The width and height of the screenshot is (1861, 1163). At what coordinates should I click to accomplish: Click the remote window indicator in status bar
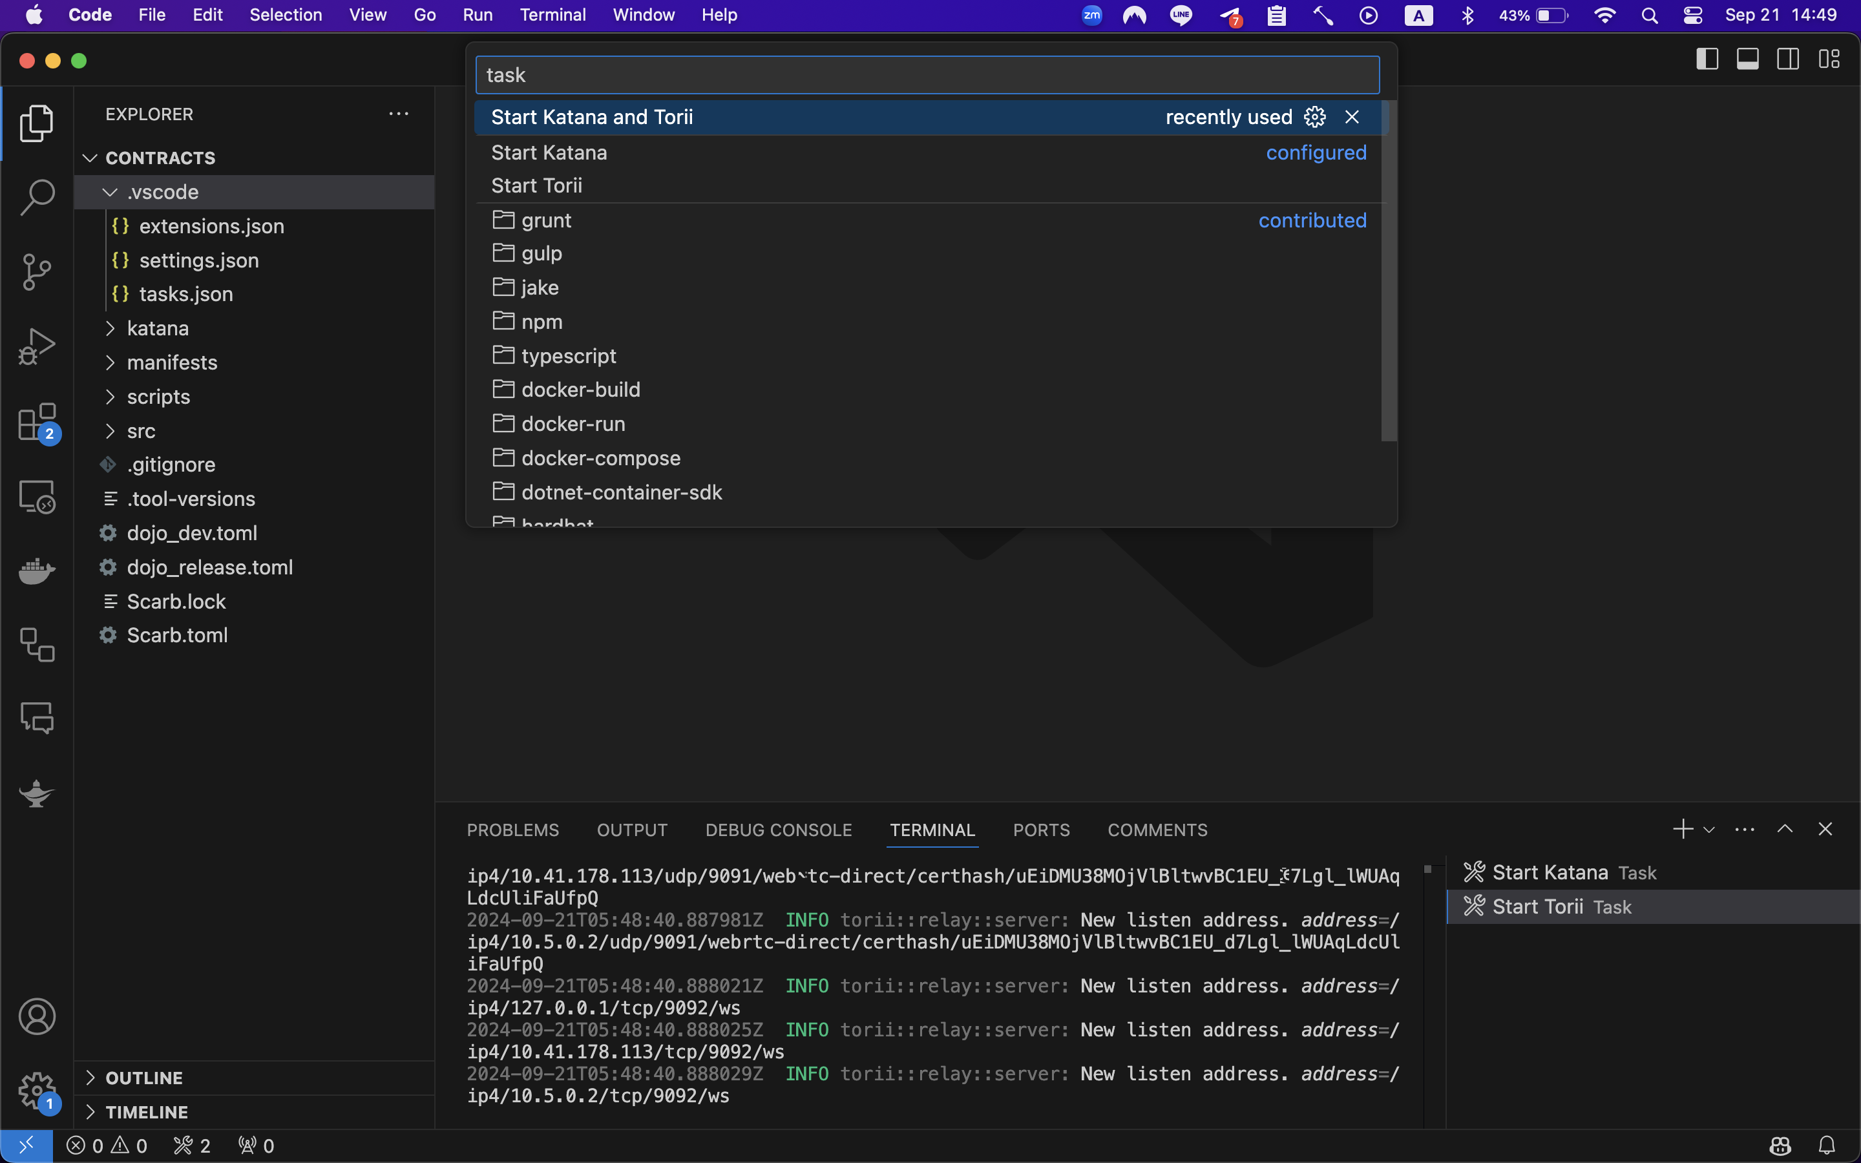click(x=26, y=1146)
